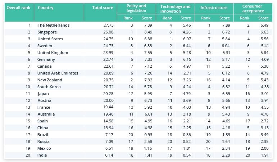Click the Rank subheader under Infrastructure
The image size is (277, 162).
coord(205,18)
